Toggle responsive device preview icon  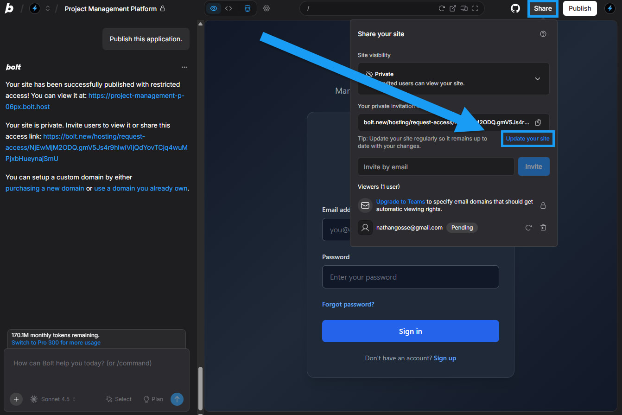pos(464,8)
